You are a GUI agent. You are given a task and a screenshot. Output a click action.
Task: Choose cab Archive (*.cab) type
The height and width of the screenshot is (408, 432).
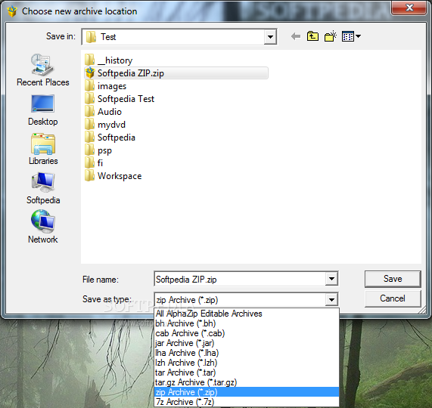point(247,333)
